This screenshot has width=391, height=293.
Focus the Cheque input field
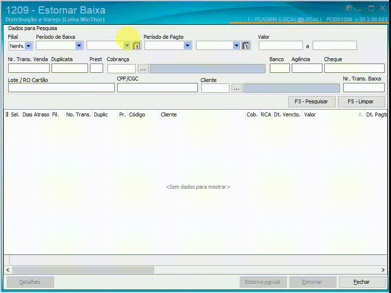pos(355,68)
